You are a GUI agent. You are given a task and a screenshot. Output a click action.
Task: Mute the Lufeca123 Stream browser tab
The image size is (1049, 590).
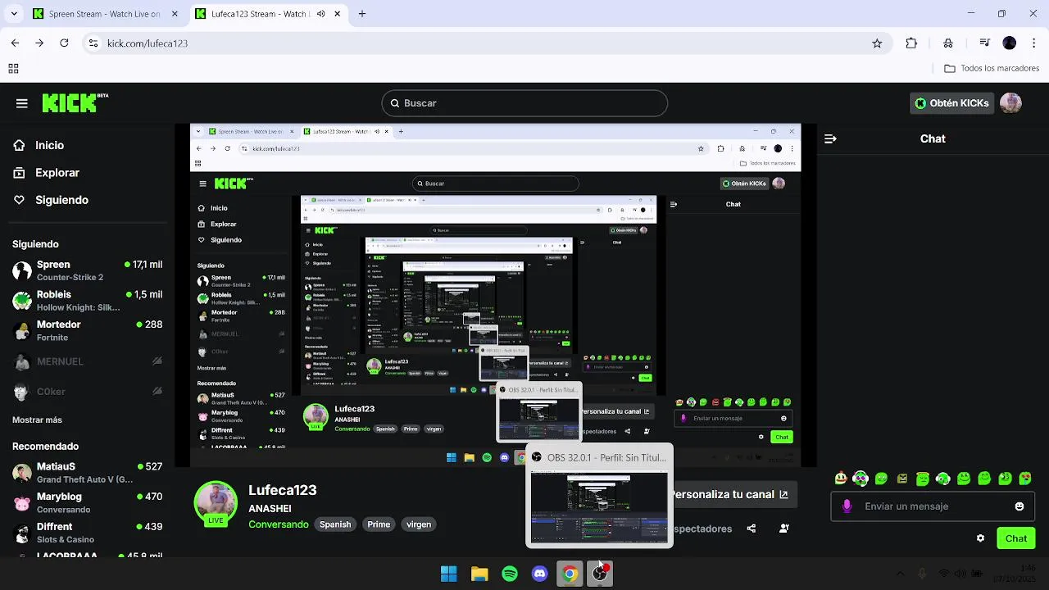tap(320, 14)
